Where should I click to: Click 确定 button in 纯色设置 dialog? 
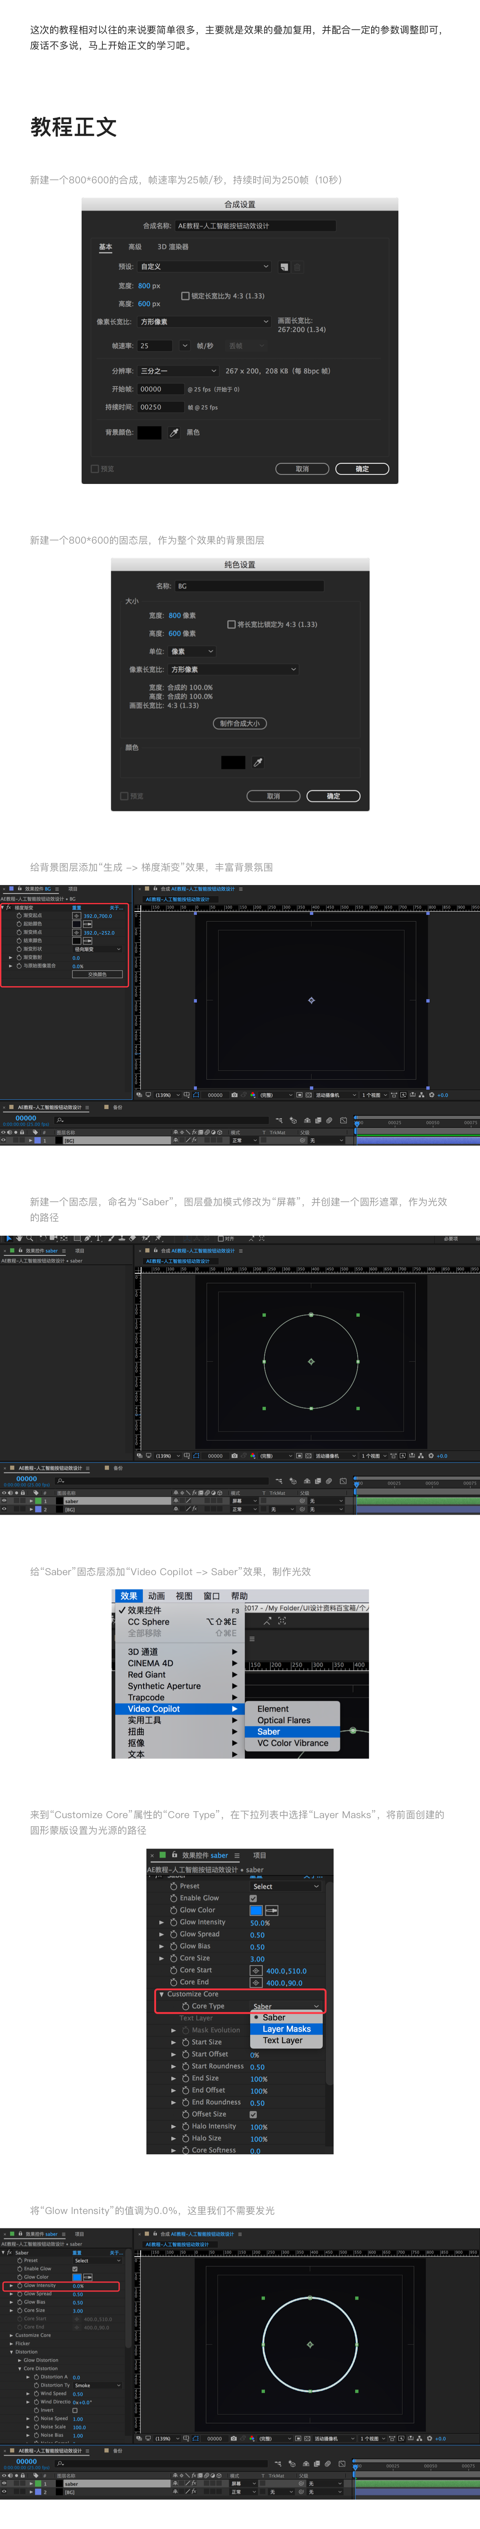point(334,796)
